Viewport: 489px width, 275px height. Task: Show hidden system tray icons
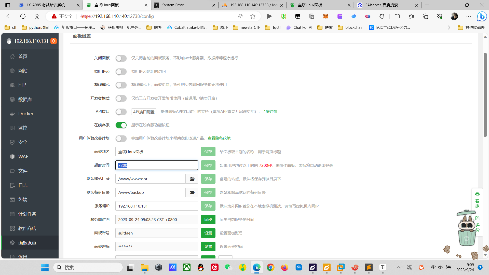tap(399, 267)
